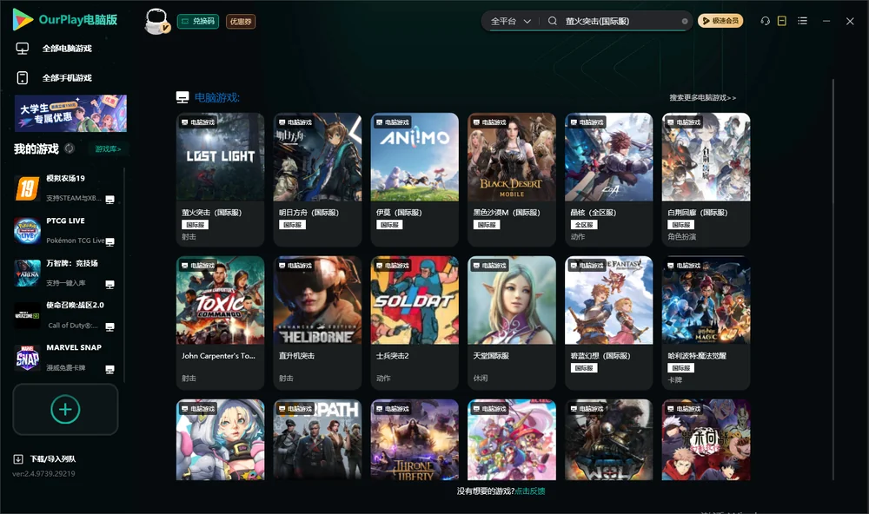The height and width of the screenshot is (514, 869).
Task: Click the search input field
Action: [x=620, y=21]
